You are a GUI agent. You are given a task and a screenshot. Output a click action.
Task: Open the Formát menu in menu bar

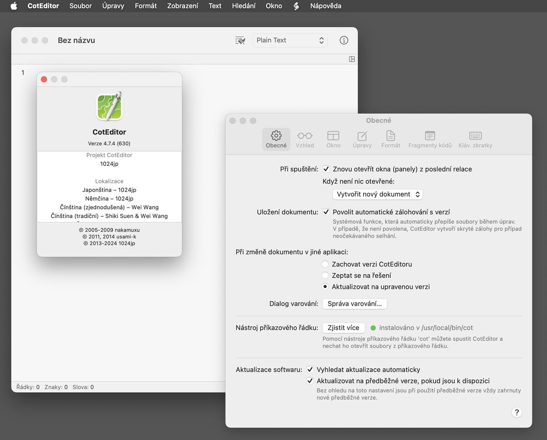click(146, 6)
